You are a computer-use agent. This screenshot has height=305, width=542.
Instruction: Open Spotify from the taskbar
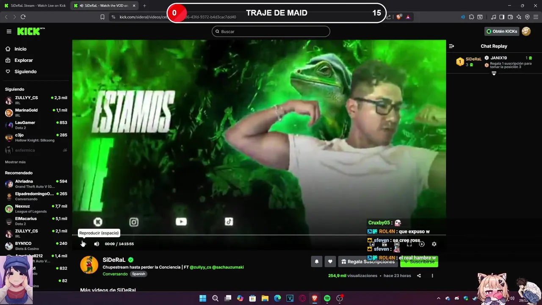327,298
